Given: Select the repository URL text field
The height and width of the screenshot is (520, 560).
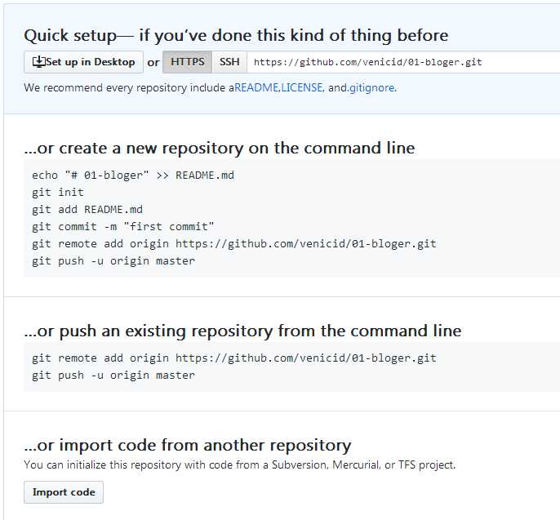Looking at the screenshot, I should pos(403,62).
